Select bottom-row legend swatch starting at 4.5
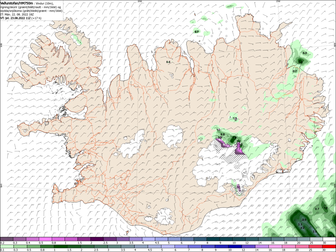The height and width of the screenshot is (252, 336). click(x=155, y=246)
